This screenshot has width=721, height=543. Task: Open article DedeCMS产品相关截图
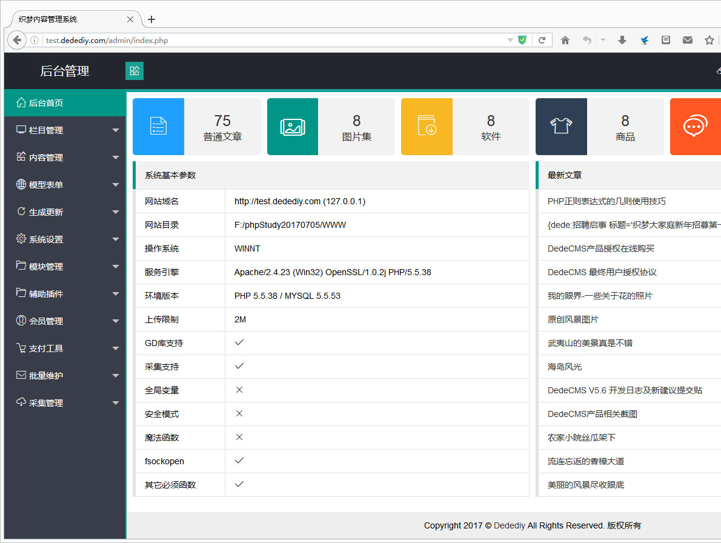pos(593,414)
